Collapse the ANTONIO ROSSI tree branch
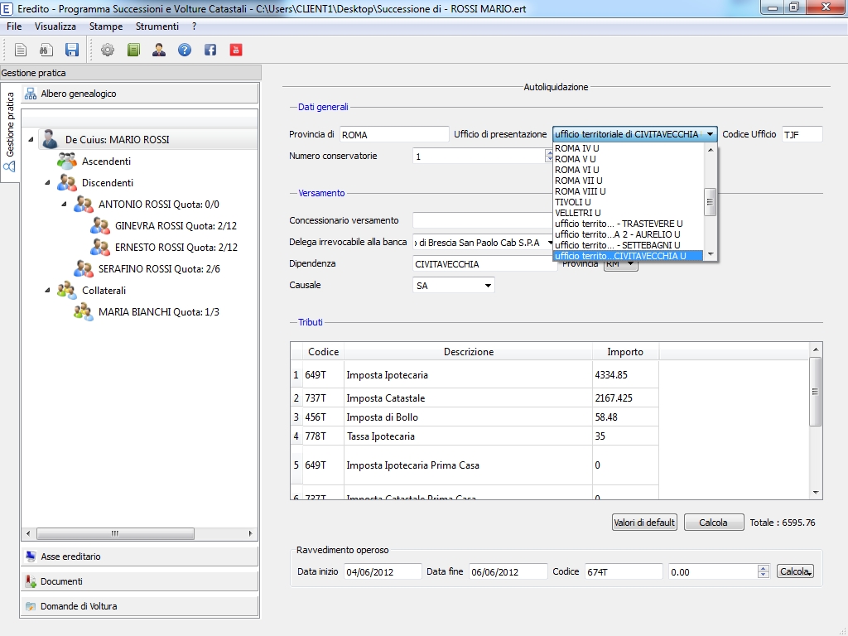Image resolution: width=848 pixels, height=636 pixels. 64,204
